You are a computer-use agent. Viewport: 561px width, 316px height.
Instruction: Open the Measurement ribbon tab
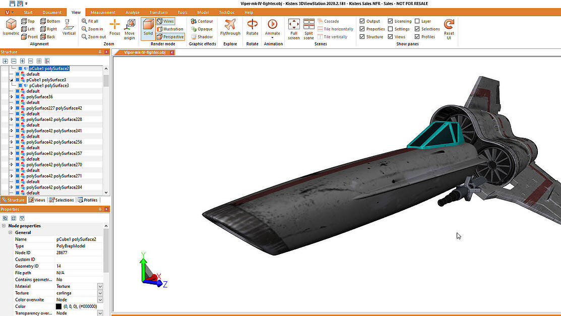click(x=103, y=12)
